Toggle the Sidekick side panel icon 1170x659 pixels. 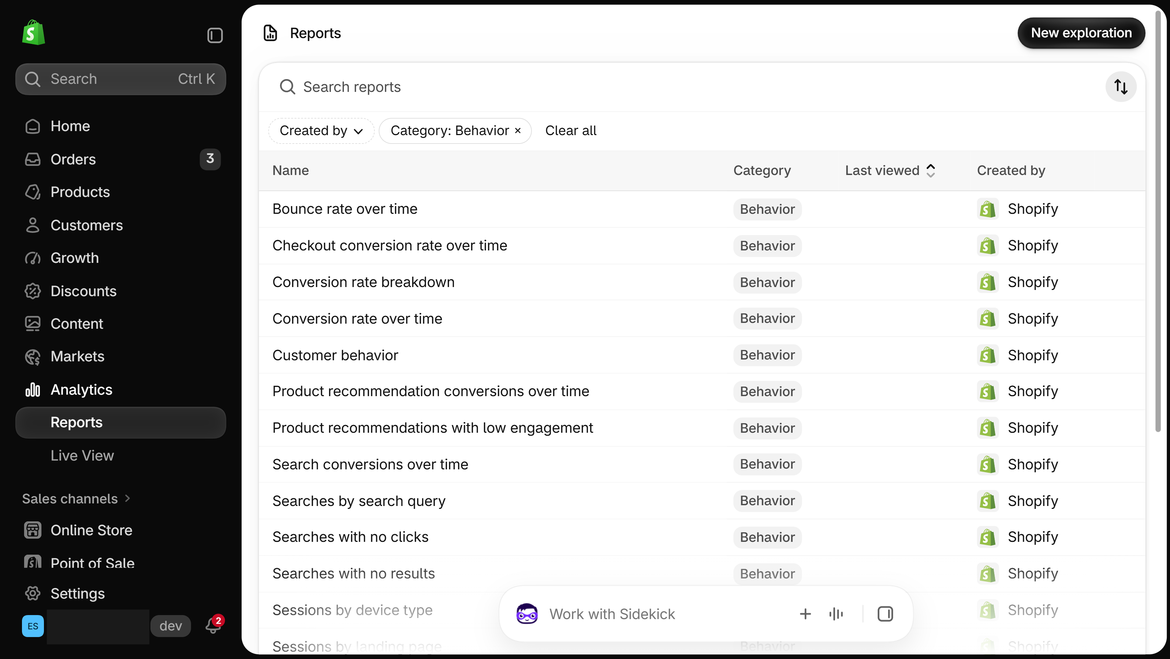pyautogui.click(x=885, y=614)
